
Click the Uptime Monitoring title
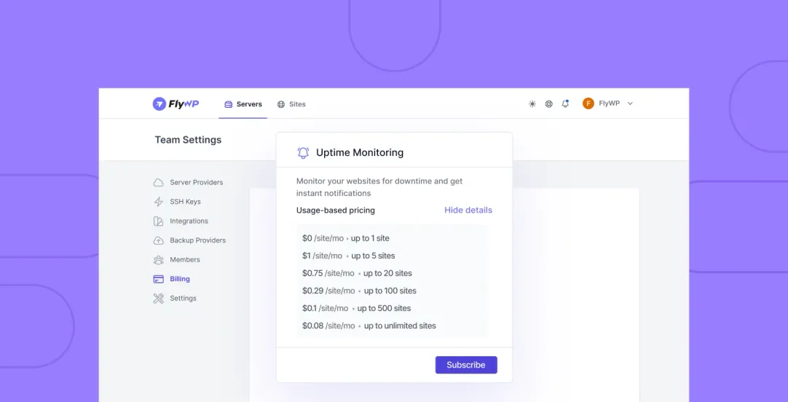360,152
